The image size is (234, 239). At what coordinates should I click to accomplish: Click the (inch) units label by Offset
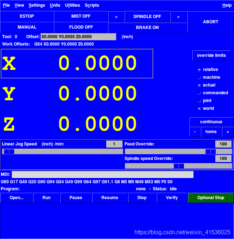[x=127, y=37]
